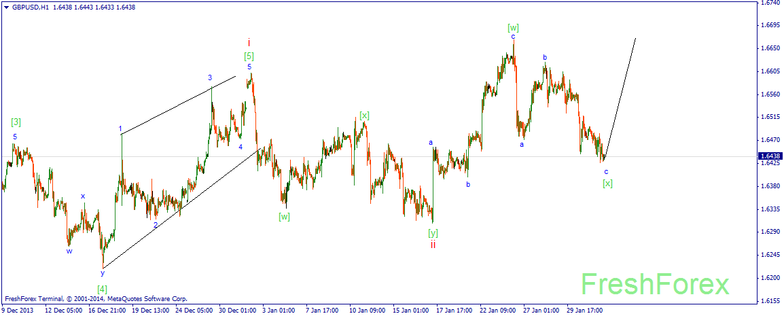This screenshot has width=784, height=316.
Task: Select the current price tag 1.6438
Action: 770,156
